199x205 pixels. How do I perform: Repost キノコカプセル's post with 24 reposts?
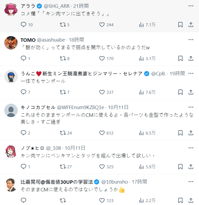pyautogui.click(x=62, y=133)
